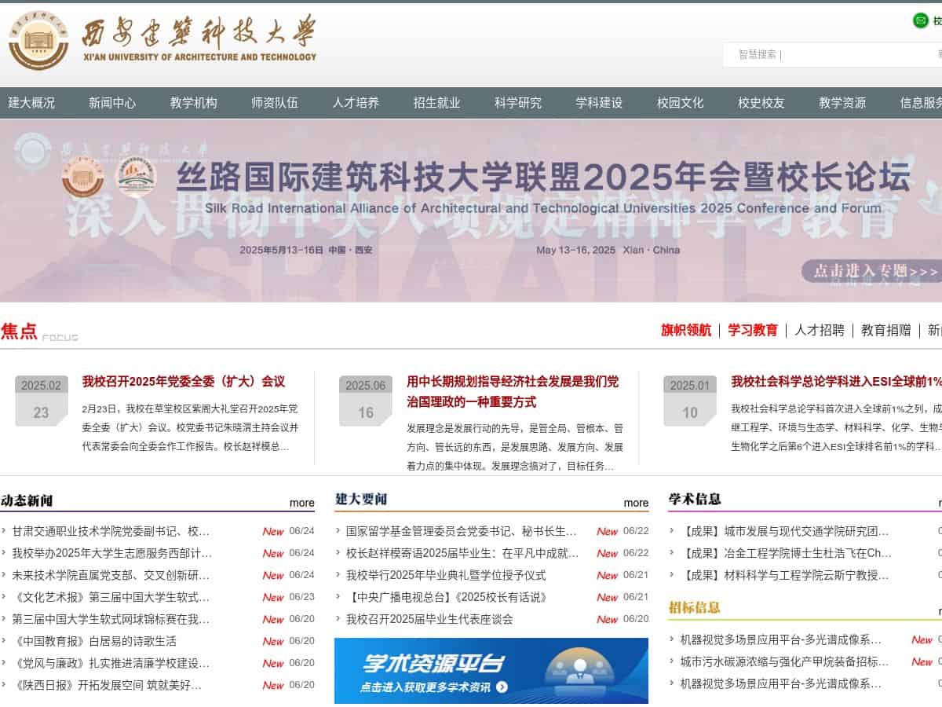
Task: Click the green WeChat icon at top
Action: (921, 20)
